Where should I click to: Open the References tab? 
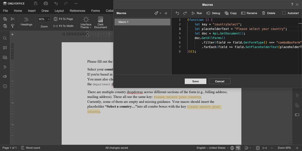click(x=78, y=11)
